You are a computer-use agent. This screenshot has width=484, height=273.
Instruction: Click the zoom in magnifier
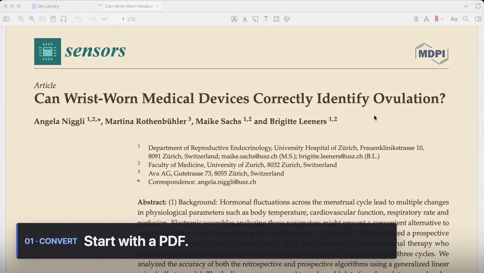pyautogui.click(x=31, y=19)
